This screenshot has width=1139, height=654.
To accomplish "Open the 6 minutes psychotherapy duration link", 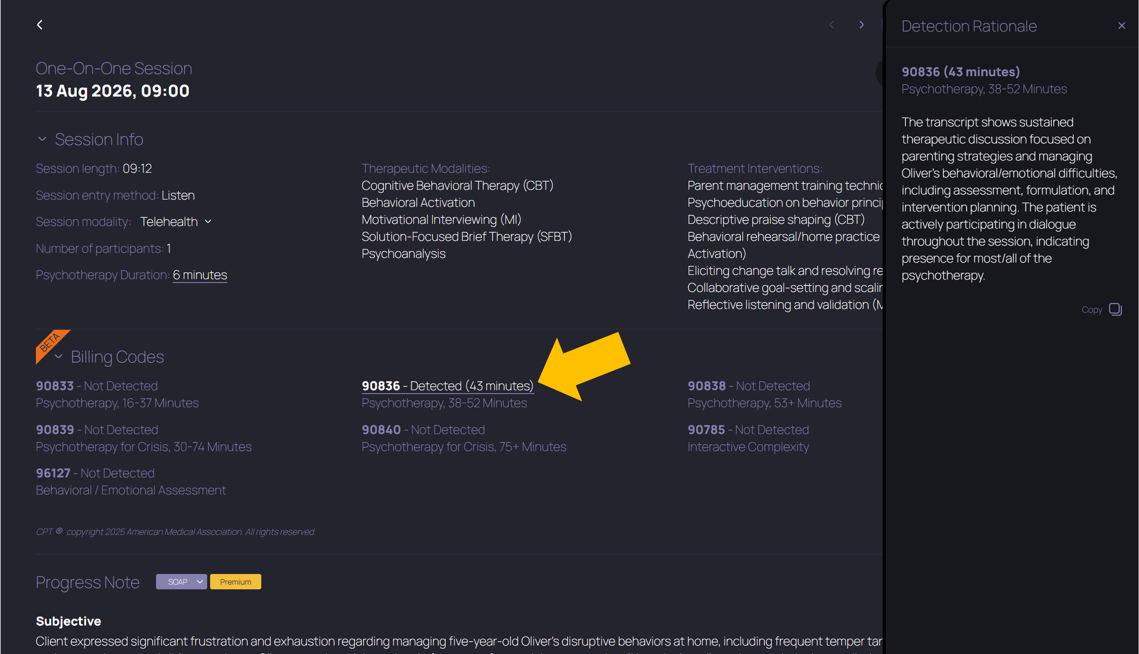I will click(x=200, y=275).
